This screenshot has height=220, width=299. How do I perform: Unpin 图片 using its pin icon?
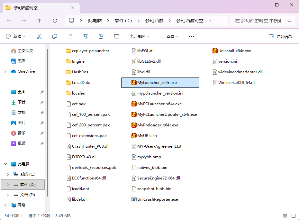[42, 123]
